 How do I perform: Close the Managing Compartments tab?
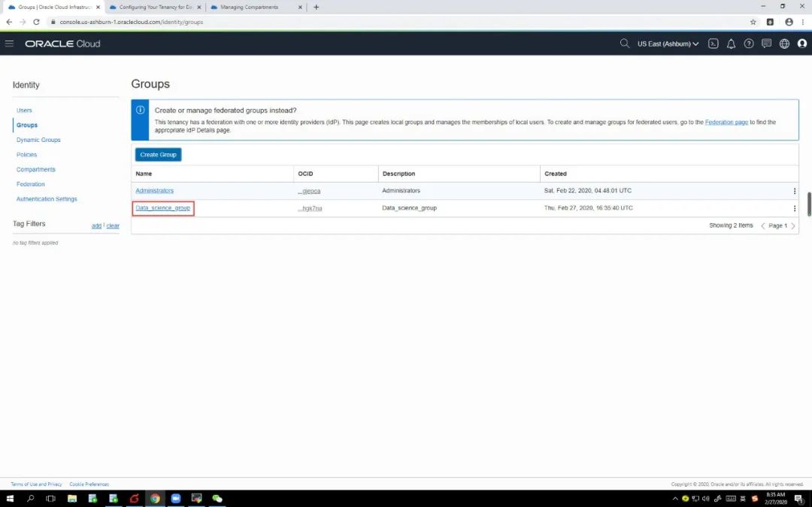[300, 8]
